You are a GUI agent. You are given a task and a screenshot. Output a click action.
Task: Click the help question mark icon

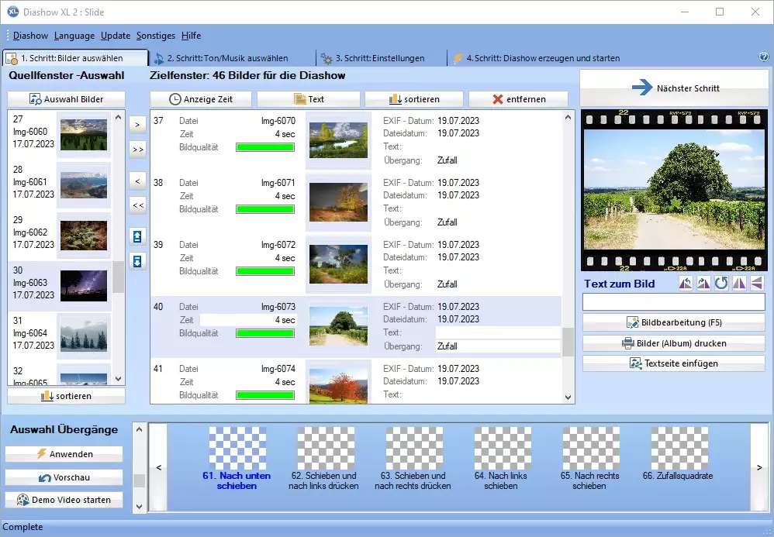[x=763, y=57]
